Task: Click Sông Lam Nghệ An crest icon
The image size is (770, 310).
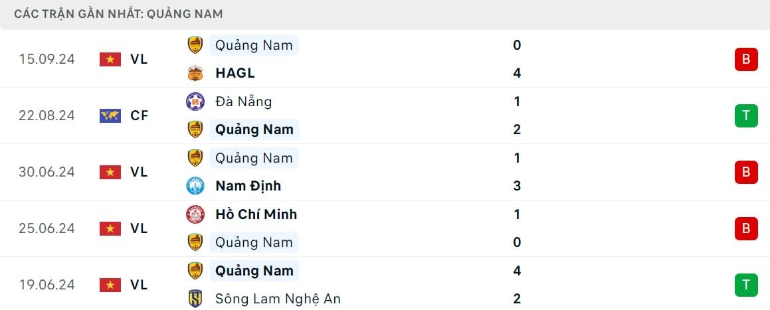Action: click(195, 299)
